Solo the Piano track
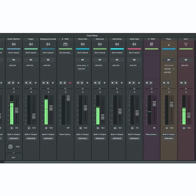 (x=168, y=83)
